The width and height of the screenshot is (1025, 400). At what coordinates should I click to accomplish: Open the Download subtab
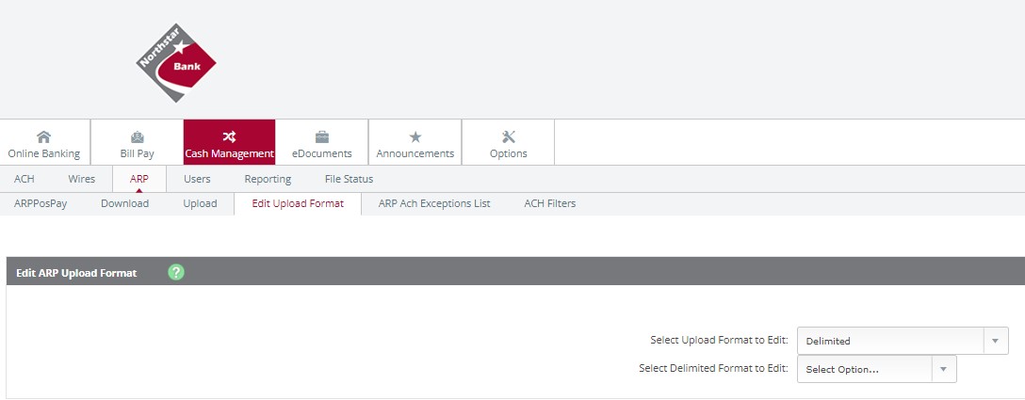(125, 203)
